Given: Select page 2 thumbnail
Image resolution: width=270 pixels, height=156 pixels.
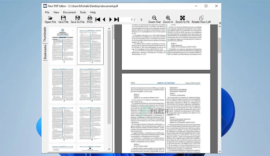Looking at the screenshot, I should pyautogui.click(x=90, y=46).
